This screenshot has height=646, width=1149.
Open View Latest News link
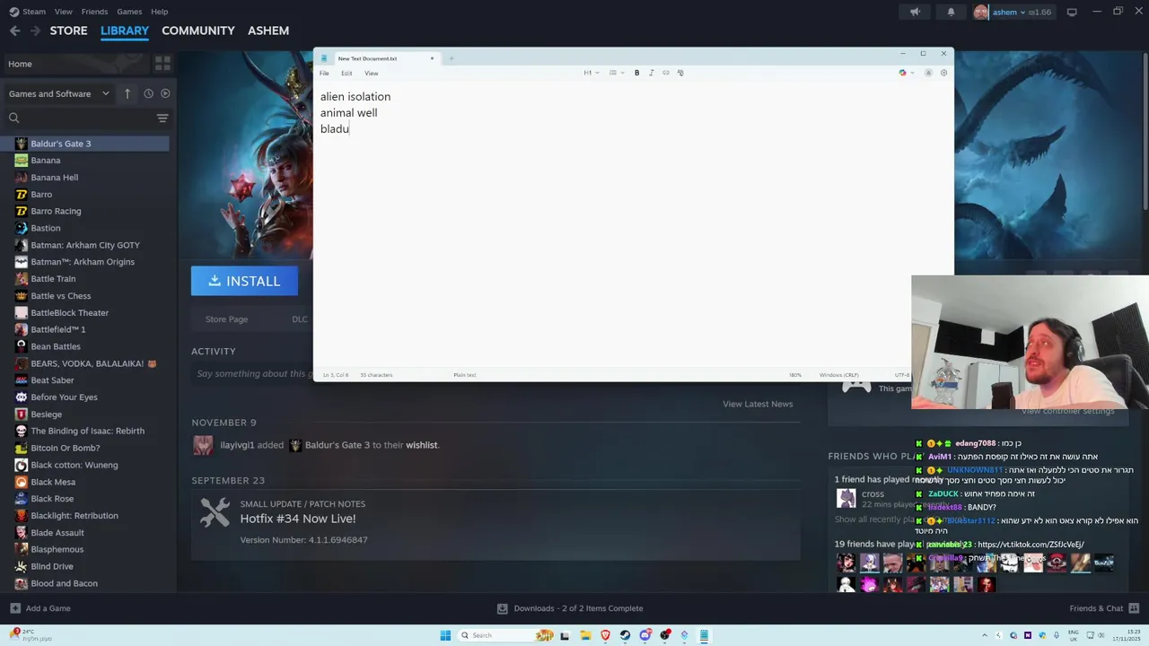click(x=758, y=404)
